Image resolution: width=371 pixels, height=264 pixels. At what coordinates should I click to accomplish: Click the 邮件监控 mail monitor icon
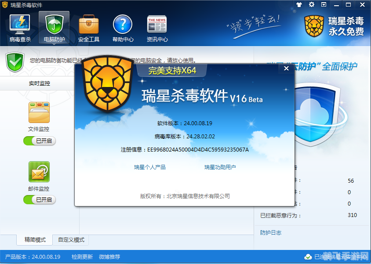(39, 172)
